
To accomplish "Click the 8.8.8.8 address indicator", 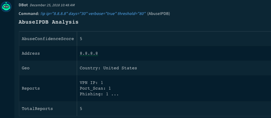I will tap(89, 53).
